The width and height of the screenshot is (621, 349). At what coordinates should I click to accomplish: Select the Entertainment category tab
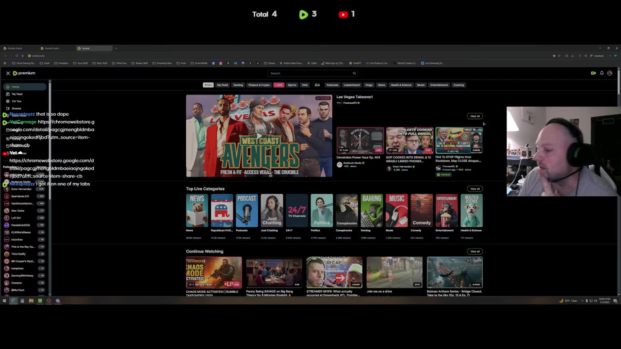click(439, 85)
